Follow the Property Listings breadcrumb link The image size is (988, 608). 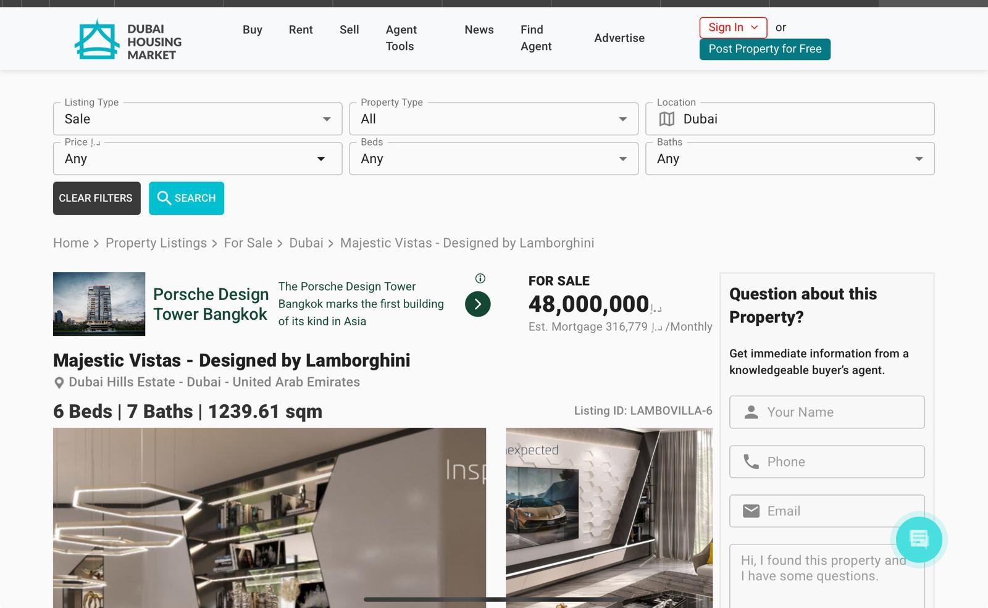tap(156, 243)
